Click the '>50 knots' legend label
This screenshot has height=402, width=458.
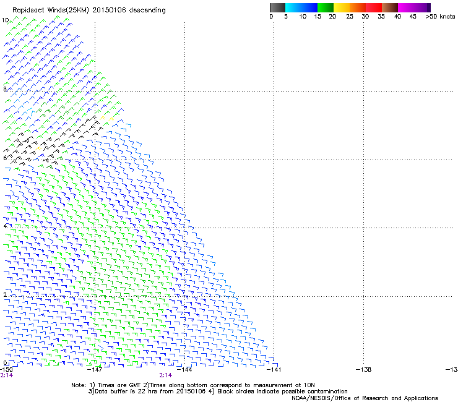coord(440,17)
